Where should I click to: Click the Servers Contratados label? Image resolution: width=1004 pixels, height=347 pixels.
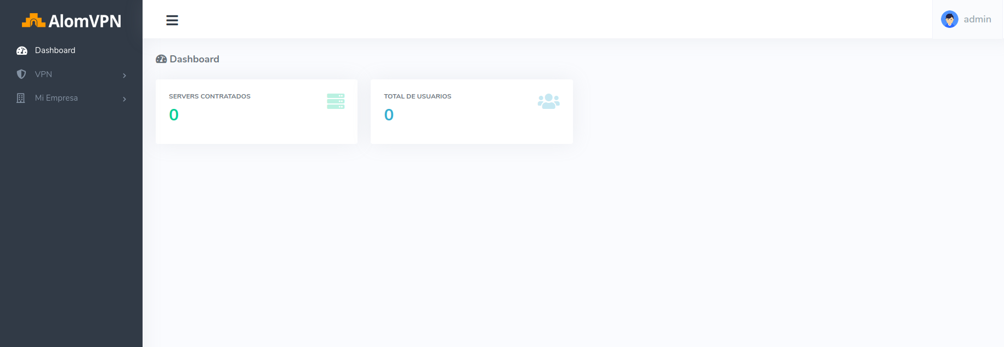pos(209,96)
